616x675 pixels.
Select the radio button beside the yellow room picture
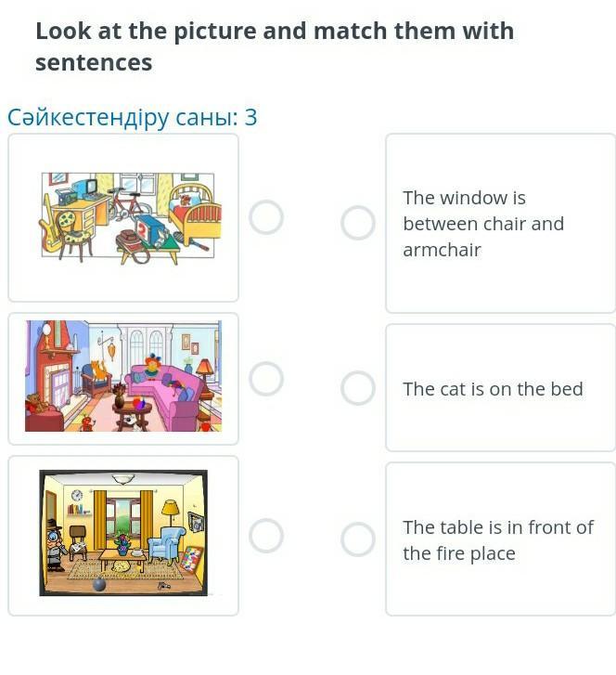click(266, 536)
